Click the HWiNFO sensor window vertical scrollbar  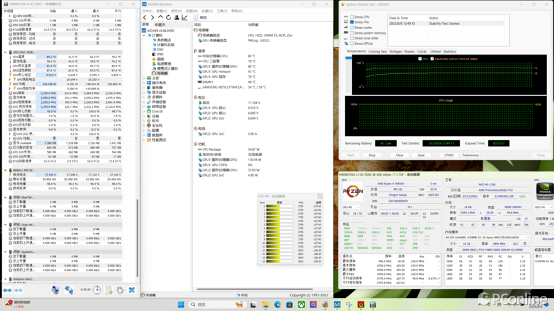coord(137,238)
